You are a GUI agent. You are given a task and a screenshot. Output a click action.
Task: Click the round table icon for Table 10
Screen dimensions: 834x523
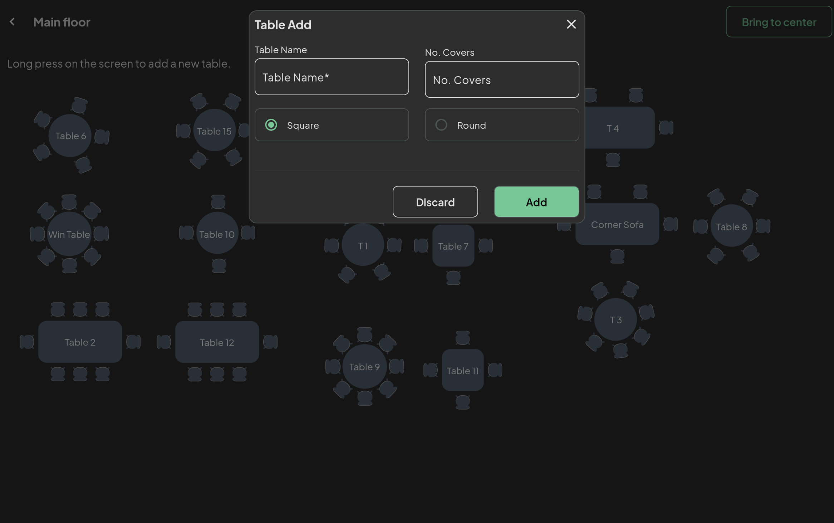pyautogui.click(x=217, y=234)
